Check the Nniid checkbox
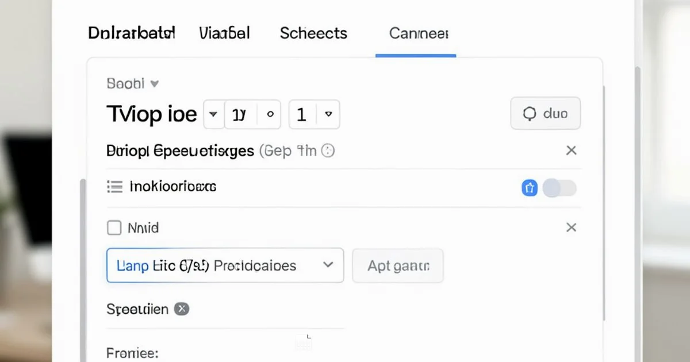690x362 pixels. coord(114,228)
